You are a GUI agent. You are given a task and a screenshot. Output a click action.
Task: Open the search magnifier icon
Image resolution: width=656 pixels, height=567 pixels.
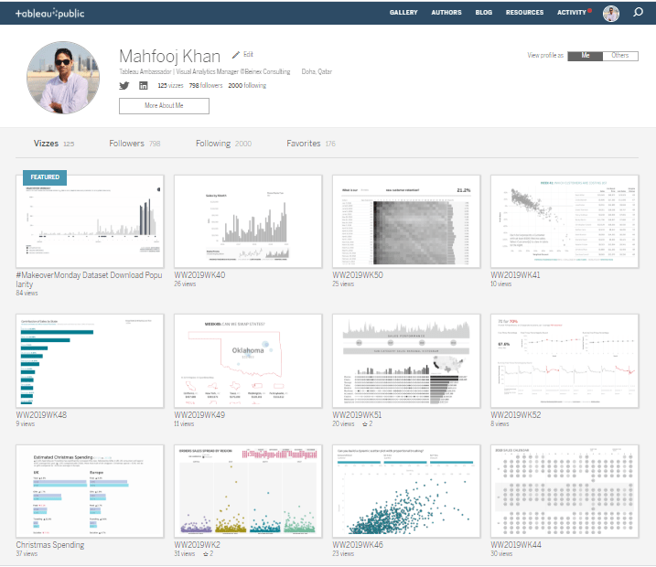coord(638,13)
